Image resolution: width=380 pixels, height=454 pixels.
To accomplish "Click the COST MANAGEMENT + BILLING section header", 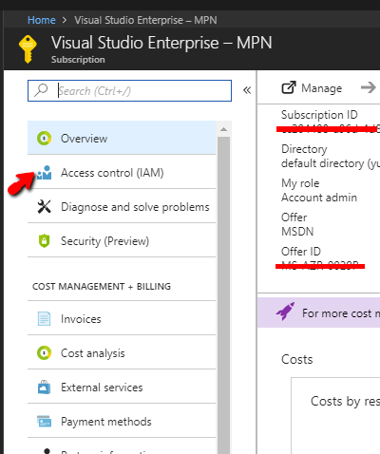I will [102, 287].
